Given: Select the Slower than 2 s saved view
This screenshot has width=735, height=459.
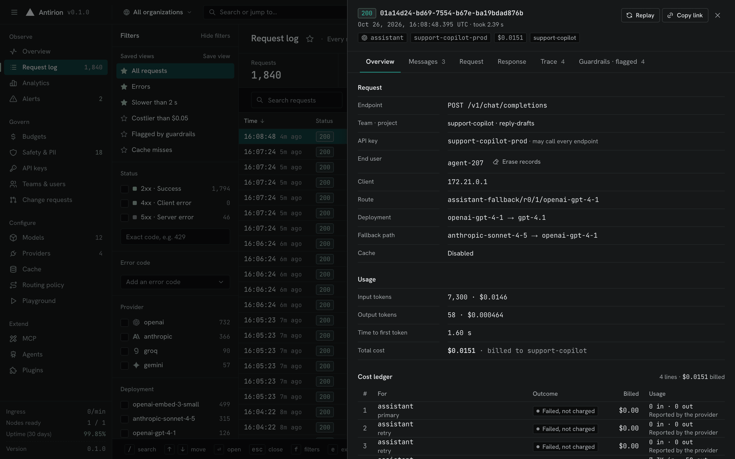Looking at the screenshot, I should pos(175,102).
